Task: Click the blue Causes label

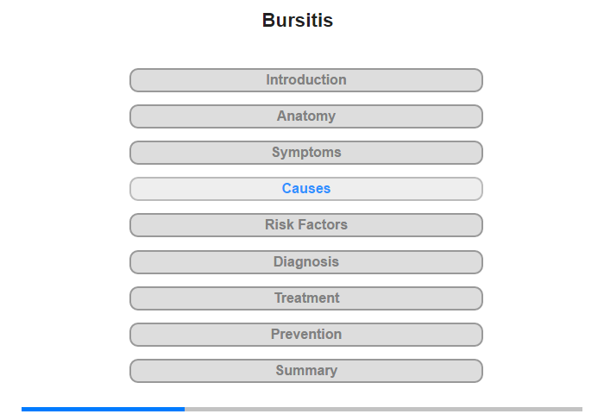Action: pyautogui.click(x=306, y=188)
